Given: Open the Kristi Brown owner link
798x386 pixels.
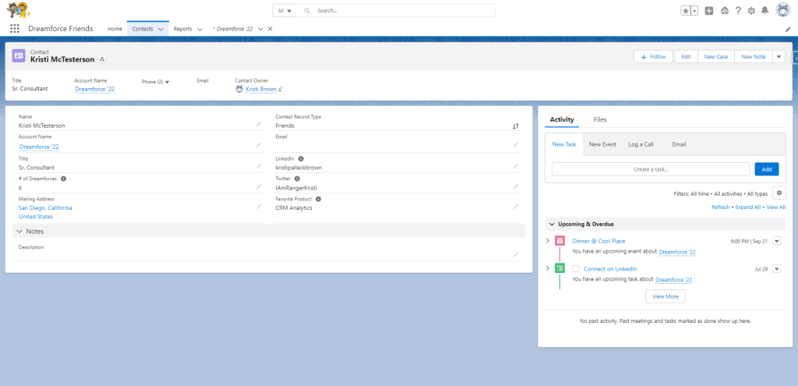Looking at the screenshot, I should [x=261, y=89].
